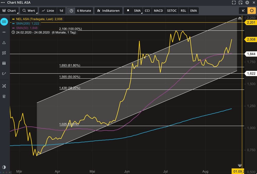The width and height of the screenshot is (257, 174).
Task: Toggle the dark/light contrast mode icon
Action: coord(4,167)
